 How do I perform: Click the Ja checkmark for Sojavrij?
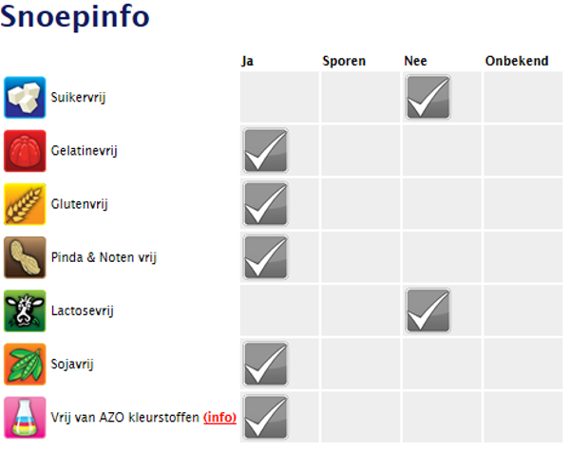(265, 363)
